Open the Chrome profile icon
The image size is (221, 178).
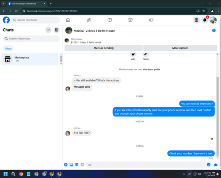click(x=212, y=11)
